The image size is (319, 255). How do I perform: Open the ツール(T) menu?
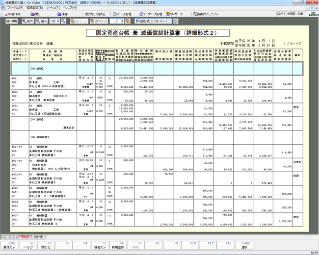[53, 8]
